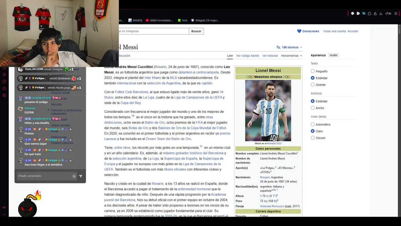Viewport: 401px width, 226px height.
Task: Click the white cloud-shaped extension icon
Action: (x=358, y=13)
